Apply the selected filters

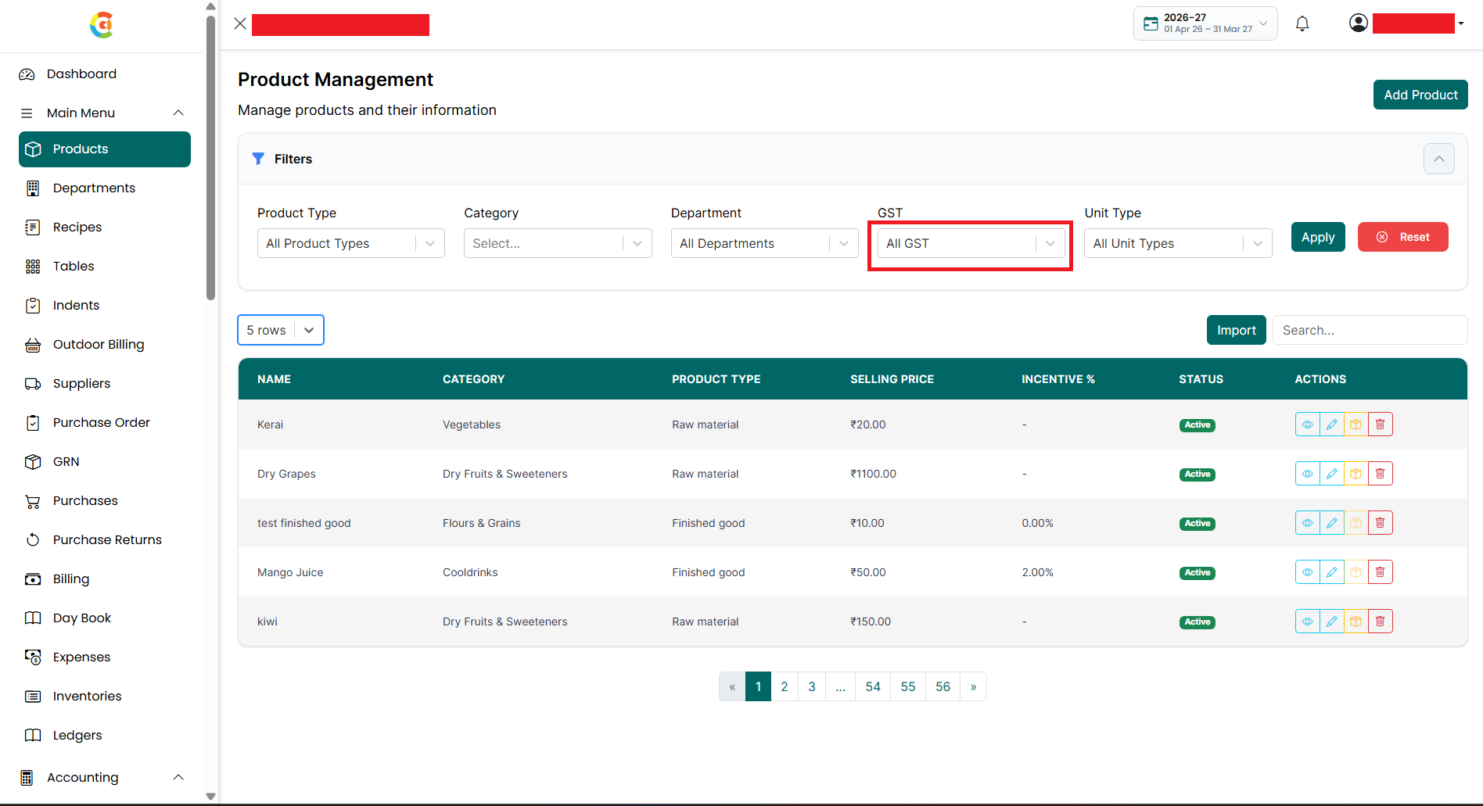coord(1318,237)
